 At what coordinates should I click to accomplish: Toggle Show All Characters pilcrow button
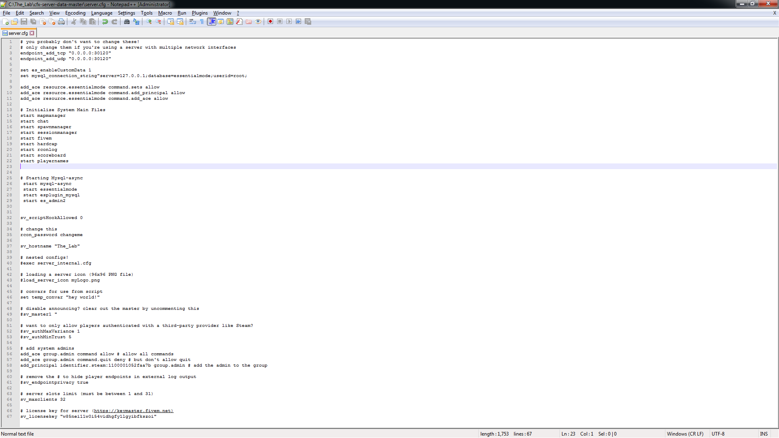point(202,21)
